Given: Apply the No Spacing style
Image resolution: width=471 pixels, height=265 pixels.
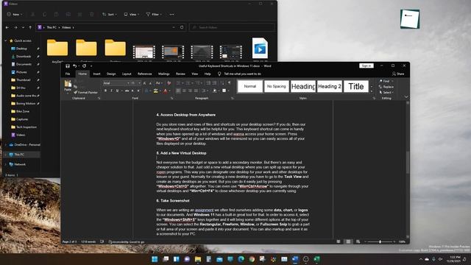Looking at the screenshot, I should click(x=277, y=87).
